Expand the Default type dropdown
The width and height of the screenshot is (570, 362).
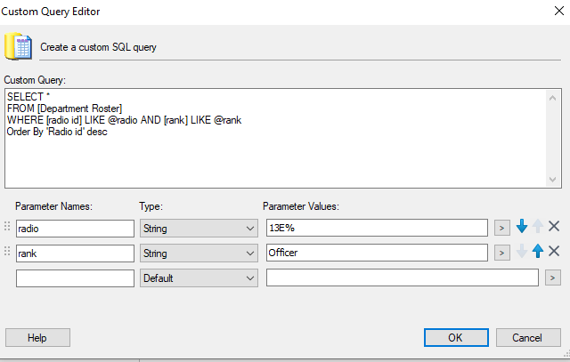249,278
